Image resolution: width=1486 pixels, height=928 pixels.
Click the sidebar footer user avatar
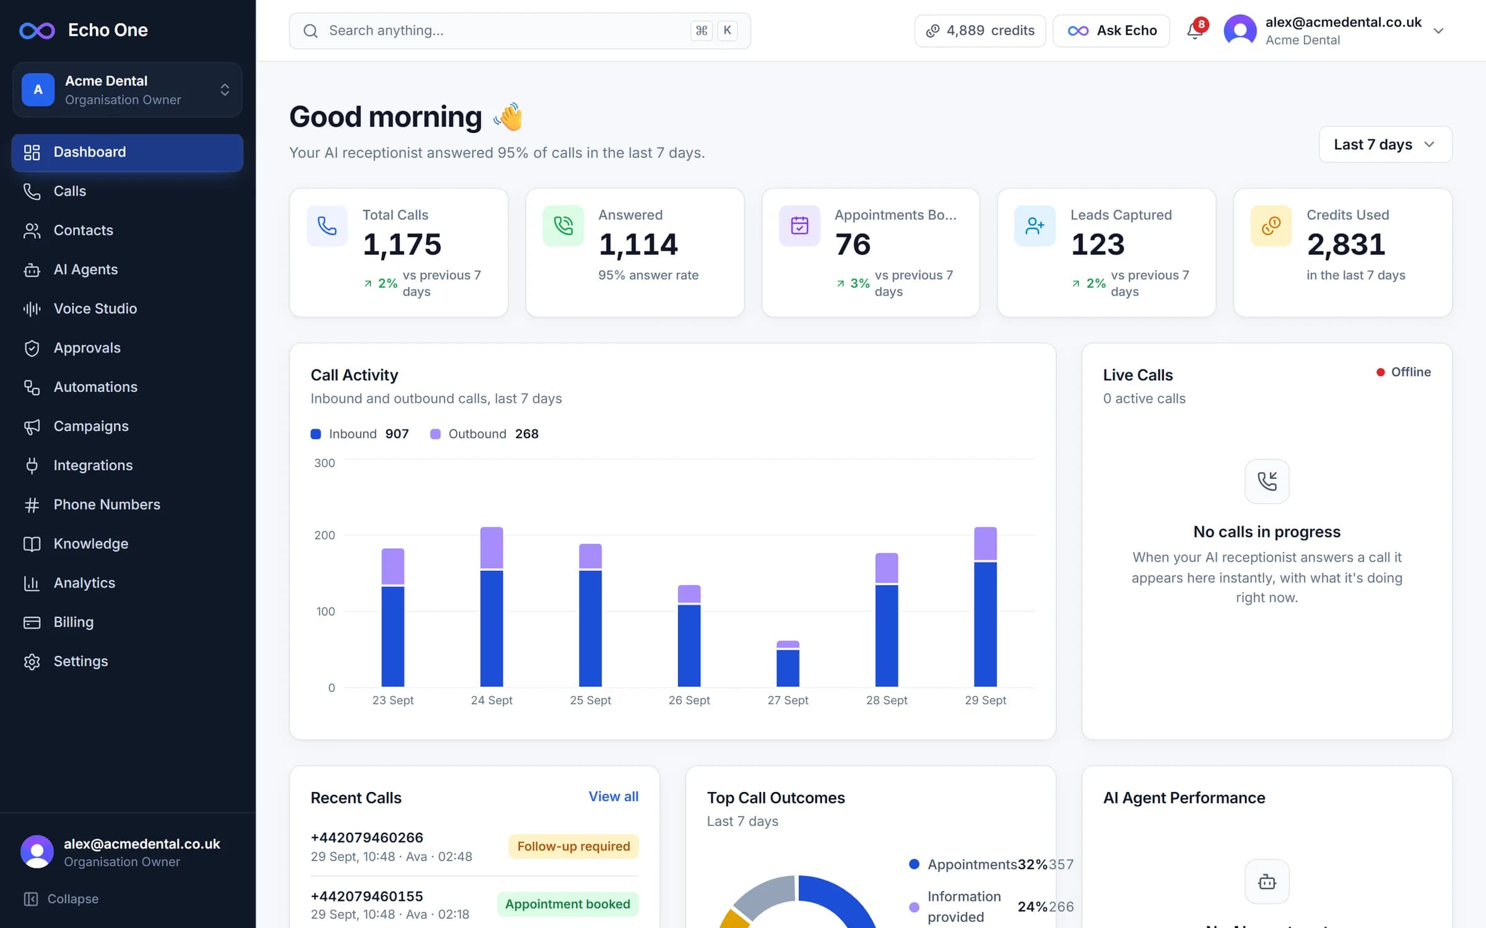[37, 852]
